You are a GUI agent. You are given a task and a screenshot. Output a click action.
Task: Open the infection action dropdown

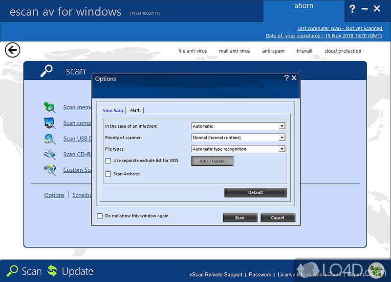pos(282,126)
